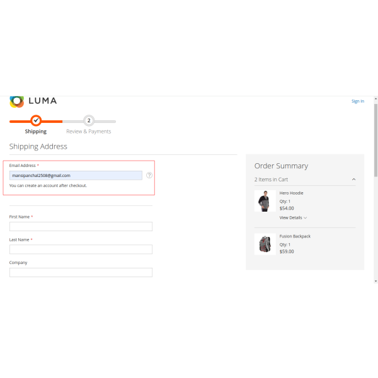Select the Last Name text box
This screenshot has width=378, height=378.
[81, 249]
